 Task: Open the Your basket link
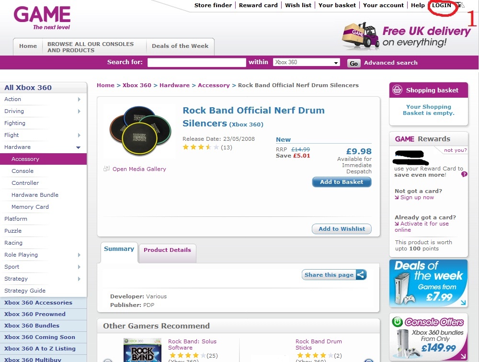pyautogui.click(x=337, y=5)
